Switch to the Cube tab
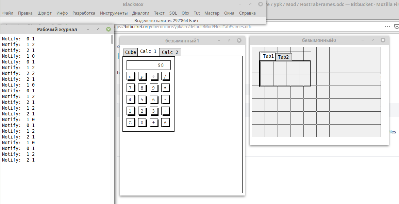This screenshot has width=399, height=204. [130, 52]
